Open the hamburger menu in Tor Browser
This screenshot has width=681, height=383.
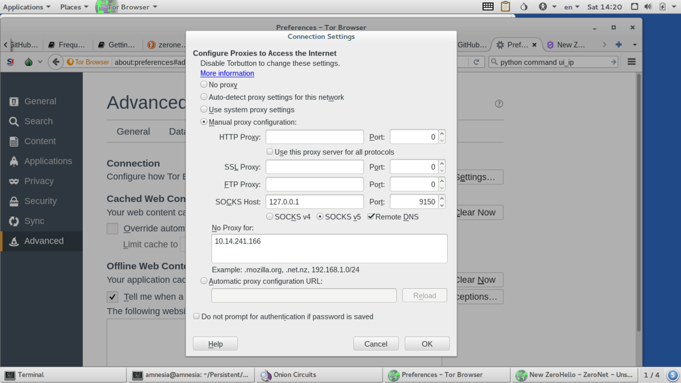pos(631,62)
